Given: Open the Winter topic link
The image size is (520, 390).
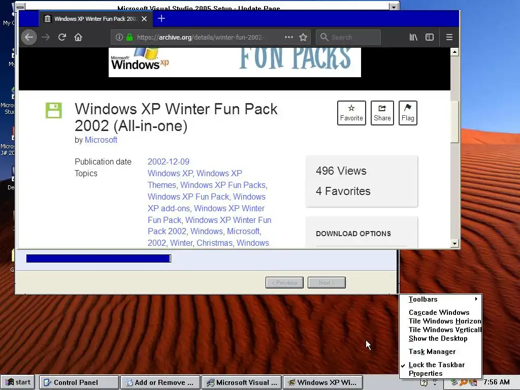Looking at the screenshot, I should pos(181,243).
